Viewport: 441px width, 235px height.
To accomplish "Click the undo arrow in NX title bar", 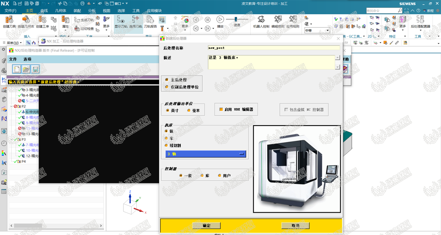I will click(44, 3).
